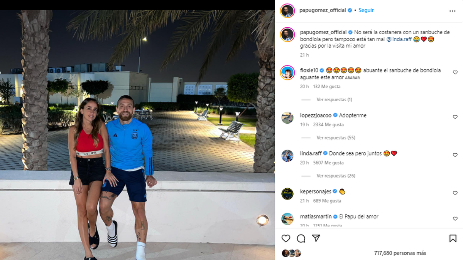
Task: Open the @linda.raff mention in caption
Action: 399,39
